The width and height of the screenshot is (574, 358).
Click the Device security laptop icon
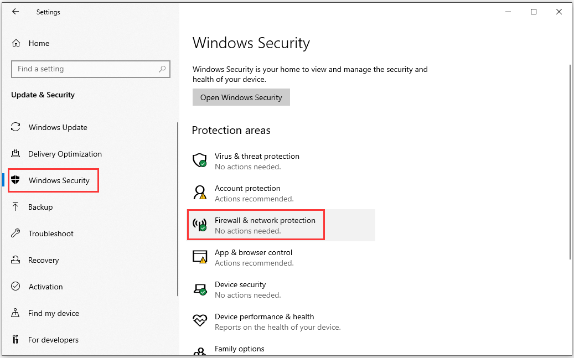pyautogui.click(x=200, y=289)
